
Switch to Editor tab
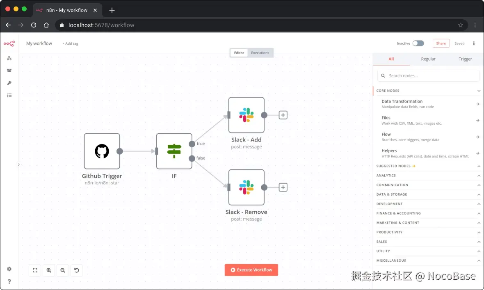click(239, 53)
